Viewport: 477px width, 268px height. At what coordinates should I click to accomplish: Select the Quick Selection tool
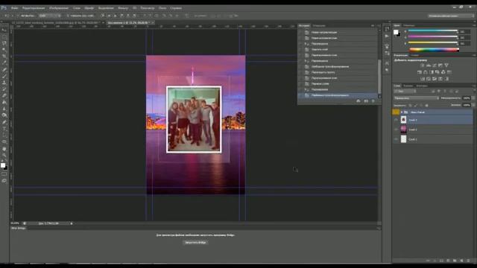click(x=4, y=49)
